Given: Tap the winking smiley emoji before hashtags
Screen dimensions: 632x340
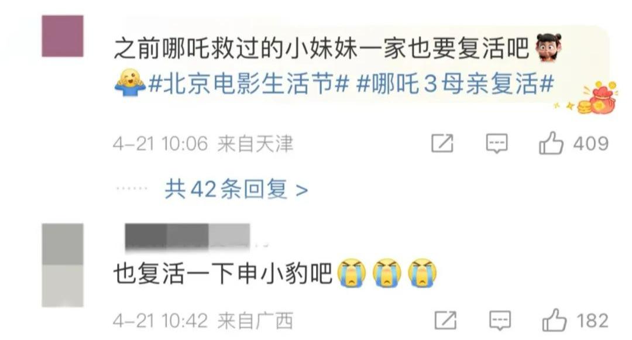Looking at the screenshot, I should point(130,83).
